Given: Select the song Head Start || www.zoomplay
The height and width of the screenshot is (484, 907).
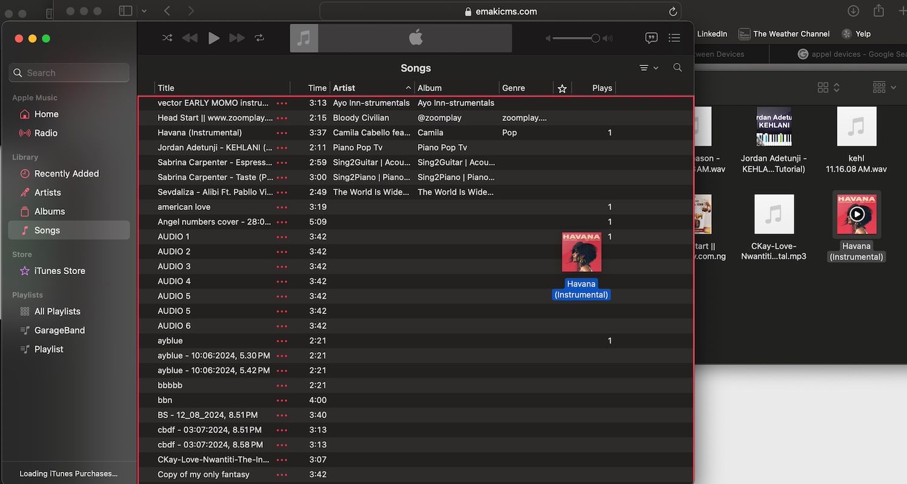Looking at the screenshot, I should (x=416, y=118).
